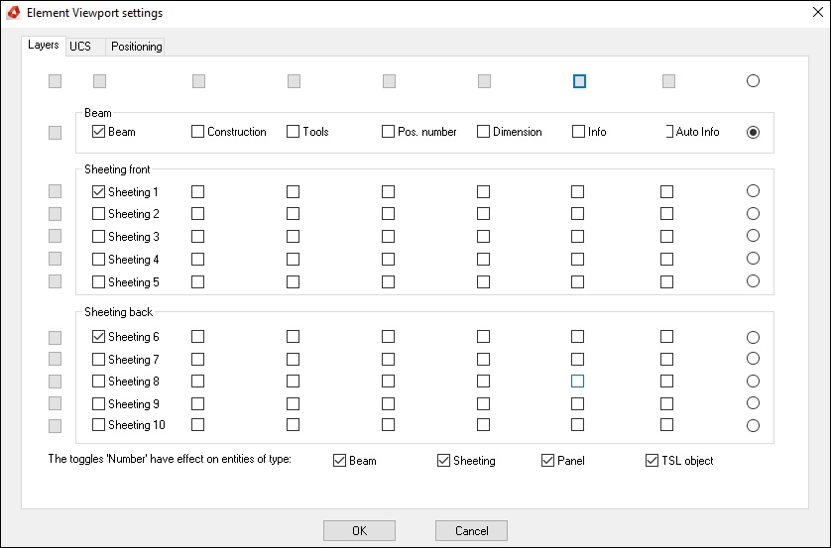Choose the Sheeting 9 row radio button
The height and width of the screenshot is (548, 831).
[753, 402]
